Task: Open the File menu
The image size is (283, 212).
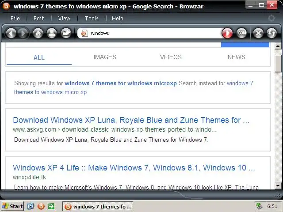Action: coord(15,19)
